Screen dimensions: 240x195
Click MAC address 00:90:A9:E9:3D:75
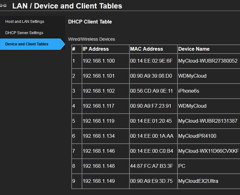151,181
